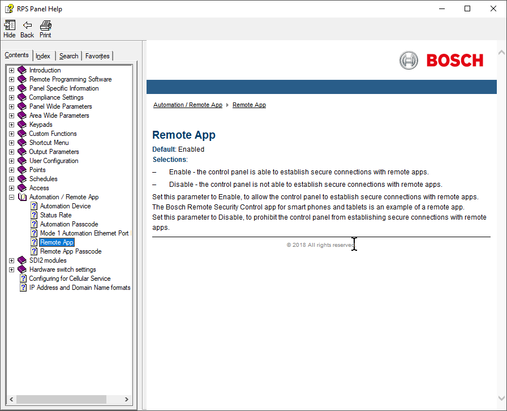The height and width of the screenshot is (411, 507).
Task: Click the Status Rate topic page icon
Action: click(x=34, y=215)
